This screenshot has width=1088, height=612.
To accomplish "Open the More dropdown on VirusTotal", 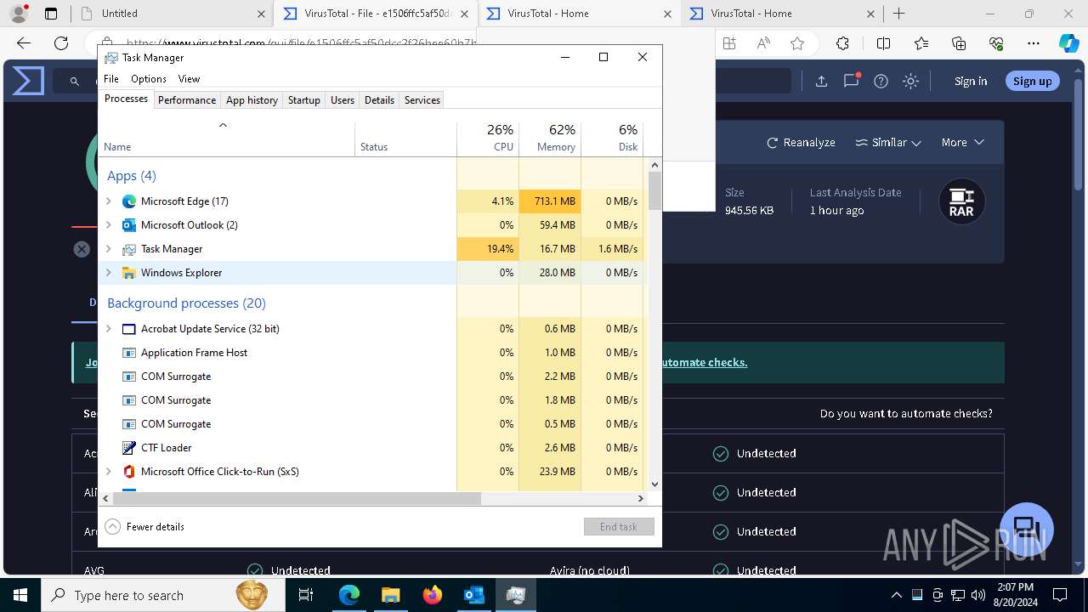I will [x=962, y=143].
